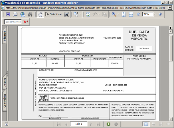Screen dimensions: 174x128
Task: Expand the magnifier zoom tool dropdown
Action: tap(118, 14)
